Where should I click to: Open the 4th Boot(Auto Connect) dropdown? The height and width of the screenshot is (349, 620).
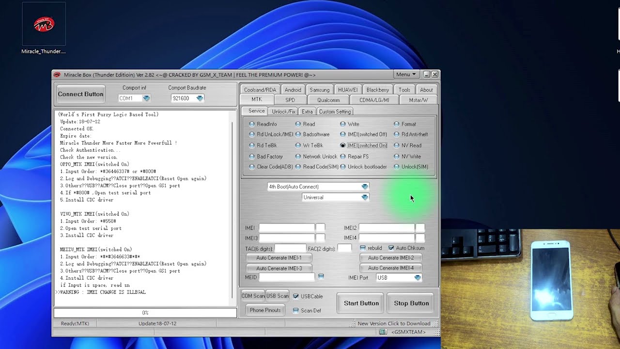pos(365,187)
